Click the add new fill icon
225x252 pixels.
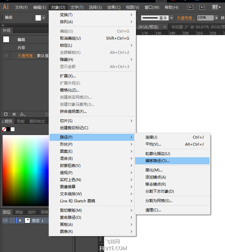tap(14, 114)
